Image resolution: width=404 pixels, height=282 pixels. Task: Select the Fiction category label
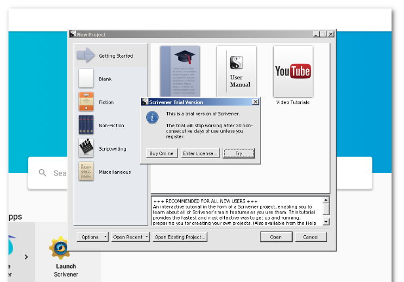click(x=106, y=102)
